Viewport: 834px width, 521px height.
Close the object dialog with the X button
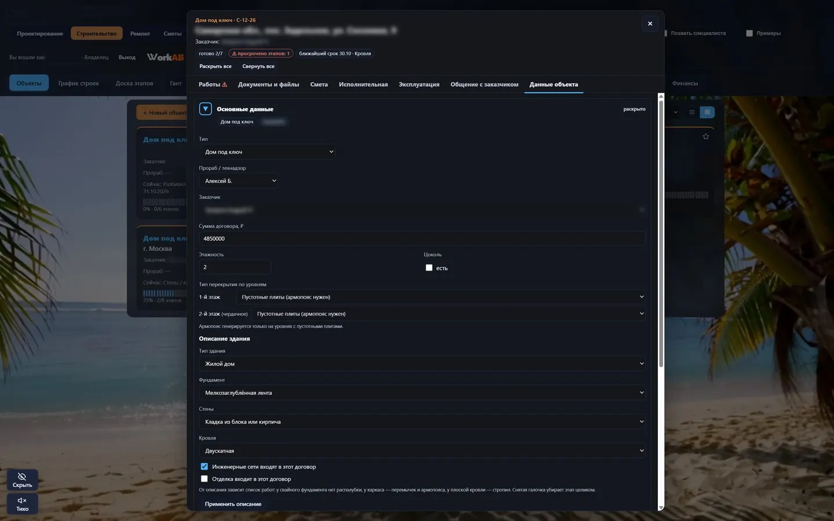pyautogui.click(x=650, y=24)
